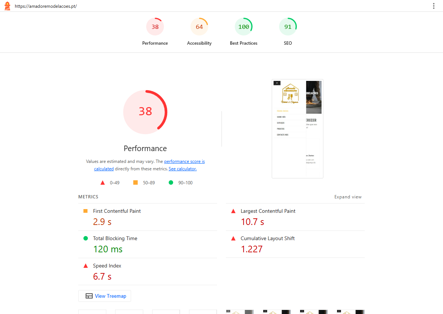Click the 120 ms metric value
The height and width of the screenshot is (314, 443).
tap(108, 249)
